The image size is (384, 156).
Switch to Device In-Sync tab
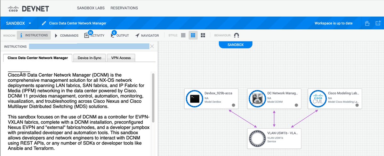pyautogui.click(x=90, y=58)
